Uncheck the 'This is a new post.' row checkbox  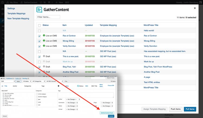39,57
